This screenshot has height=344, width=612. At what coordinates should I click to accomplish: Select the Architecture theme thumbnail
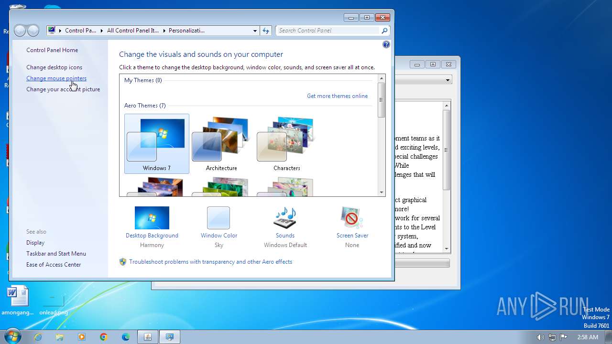pos(221,144)
